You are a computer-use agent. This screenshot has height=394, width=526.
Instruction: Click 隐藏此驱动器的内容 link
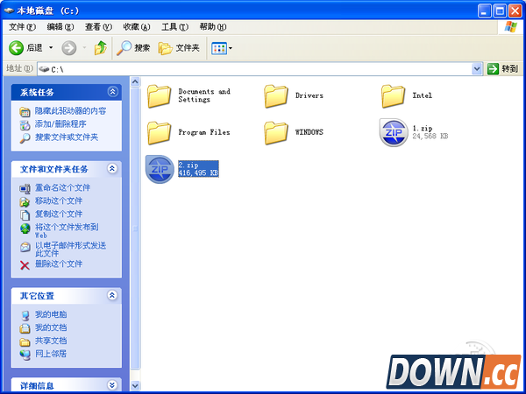[x=70, y=111]
